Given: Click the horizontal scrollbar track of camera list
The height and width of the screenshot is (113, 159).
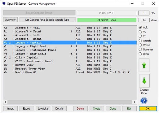Looking at the screenshot, I should [x=69, y=102].
